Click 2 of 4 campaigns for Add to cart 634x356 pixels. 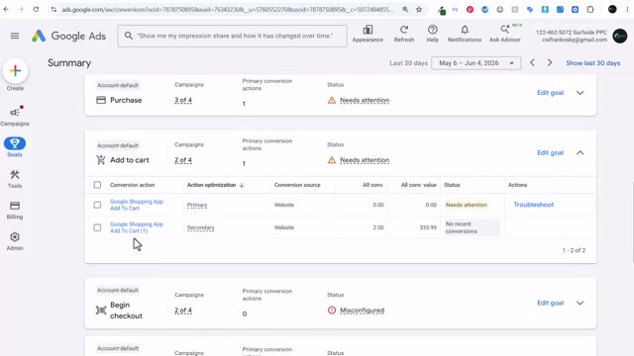click(183, 160)
